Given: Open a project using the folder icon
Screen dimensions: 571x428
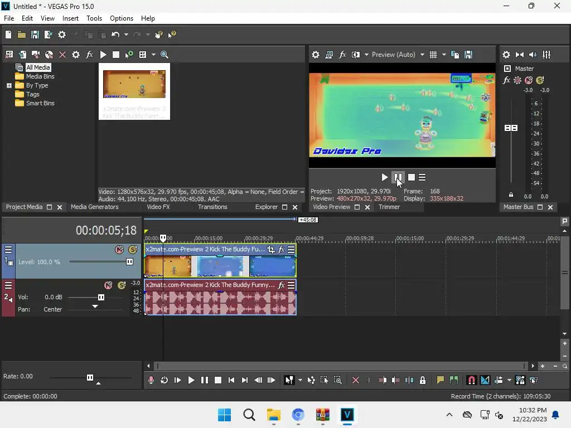Looking at the screenshot, I should tap(22, 35).
